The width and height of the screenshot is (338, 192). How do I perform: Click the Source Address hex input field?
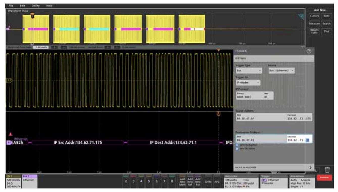tap(259, 119)
